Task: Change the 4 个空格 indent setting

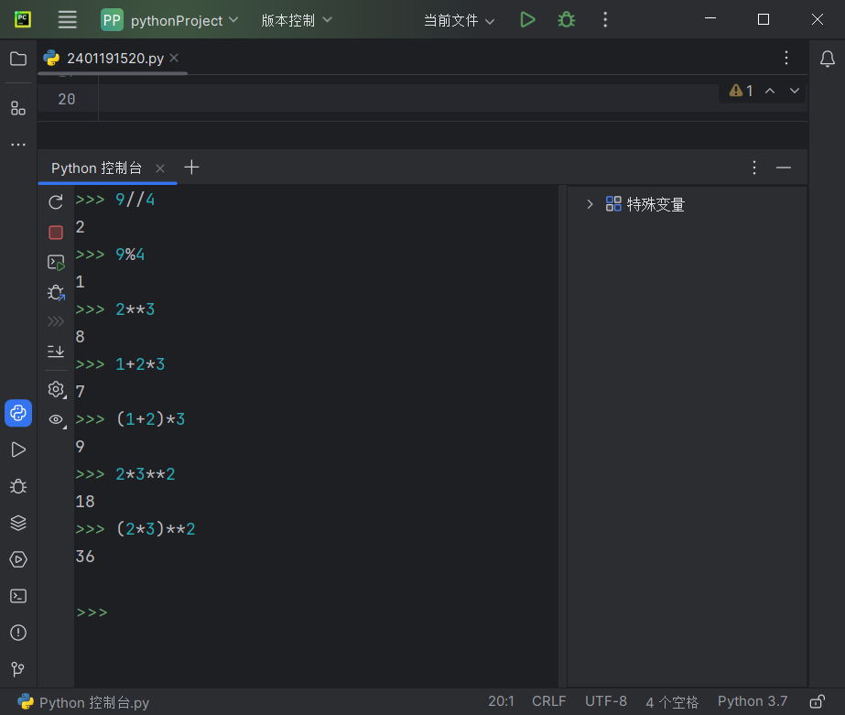Action: pos(672,701)
